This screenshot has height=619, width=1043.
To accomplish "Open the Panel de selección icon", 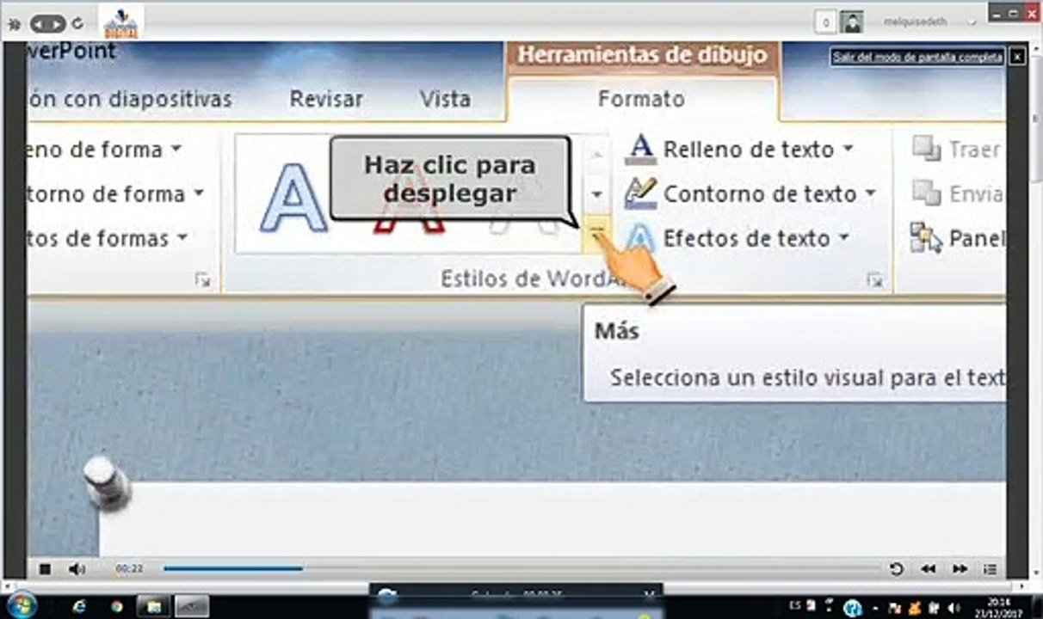I will 927,237.
